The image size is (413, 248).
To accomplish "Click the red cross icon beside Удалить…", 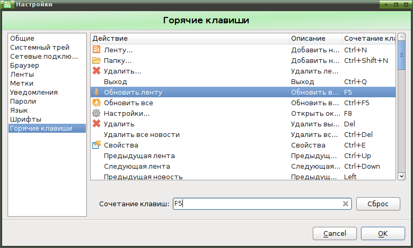I will (x=96, y=71).
